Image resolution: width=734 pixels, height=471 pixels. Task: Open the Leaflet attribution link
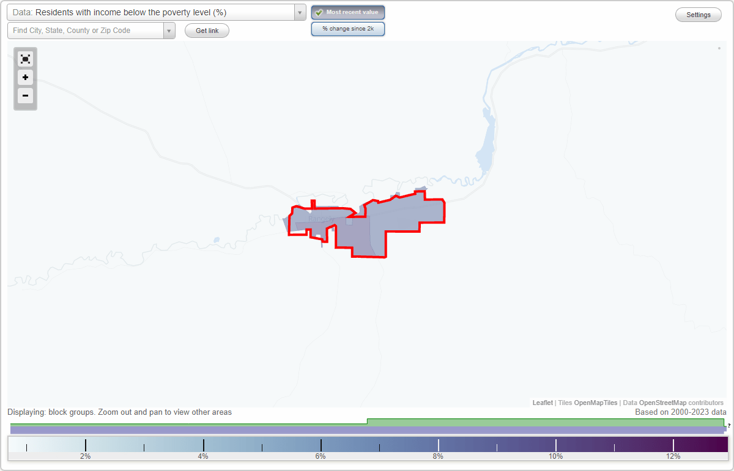point(542,403)
